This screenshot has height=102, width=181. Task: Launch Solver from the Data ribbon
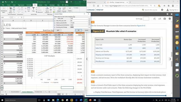[x=76, y=8]
